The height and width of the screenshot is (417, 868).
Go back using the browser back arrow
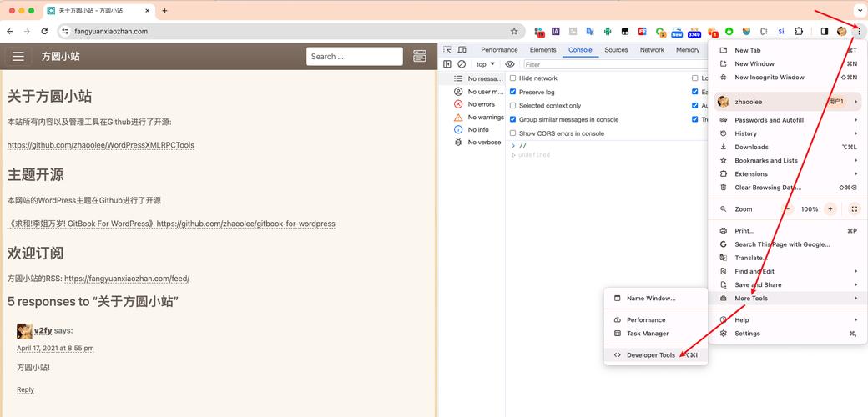[x=10, y=32]
